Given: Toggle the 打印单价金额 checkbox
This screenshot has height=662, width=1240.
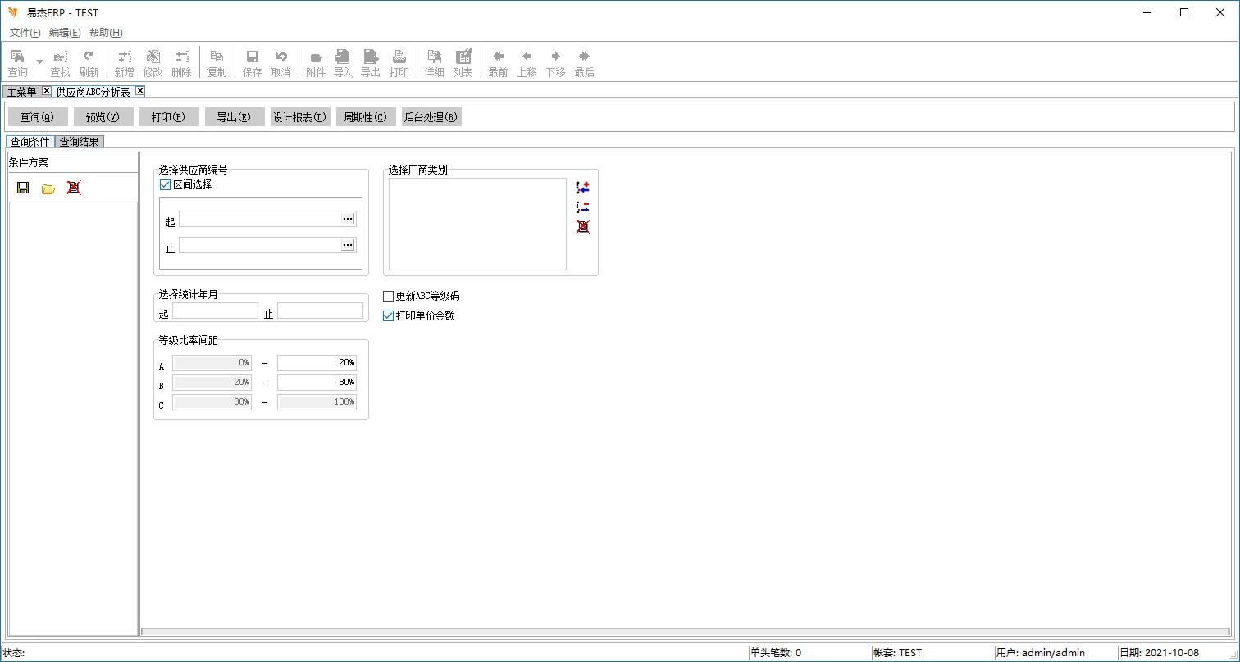Looking at the screenshot, I should [389, 315].
